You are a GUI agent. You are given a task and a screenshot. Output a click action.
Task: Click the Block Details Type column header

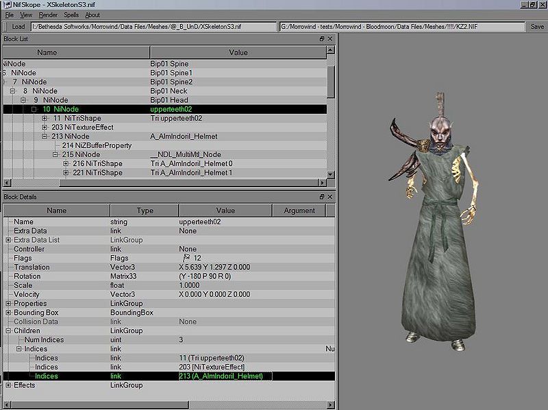pos(145,210)
